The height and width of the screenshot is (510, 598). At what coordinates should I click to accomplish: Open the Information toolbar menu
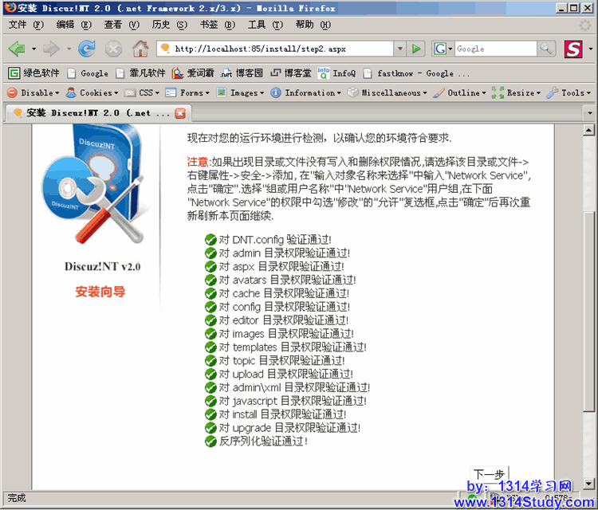[x=307, y=92]
